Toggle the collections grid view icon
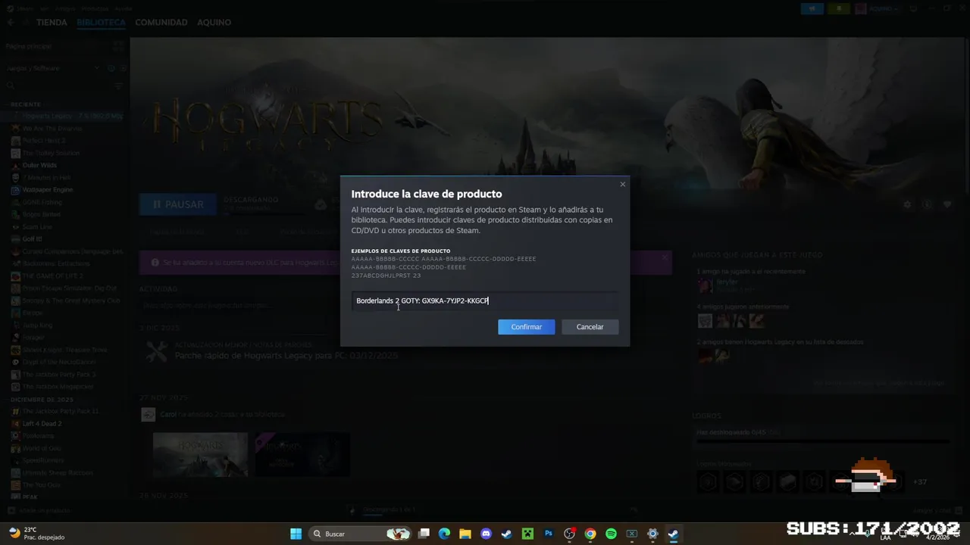The width and height of the screenshot is (970, 545). click(x=117, y=46)
